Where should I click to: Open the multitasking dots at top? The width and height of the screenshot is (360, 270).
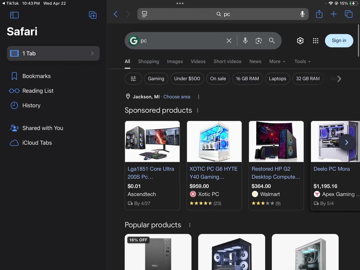click(x=180, y=3)
